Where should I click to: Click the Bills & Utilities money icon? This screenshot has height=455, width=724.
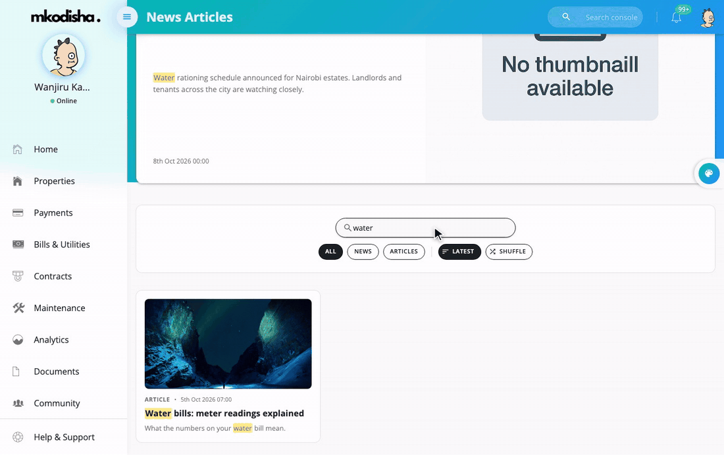pos(18,244)
